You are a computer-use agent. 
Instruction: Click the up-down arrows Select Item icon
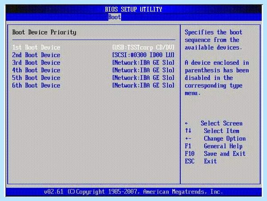(x=188, y=131)
